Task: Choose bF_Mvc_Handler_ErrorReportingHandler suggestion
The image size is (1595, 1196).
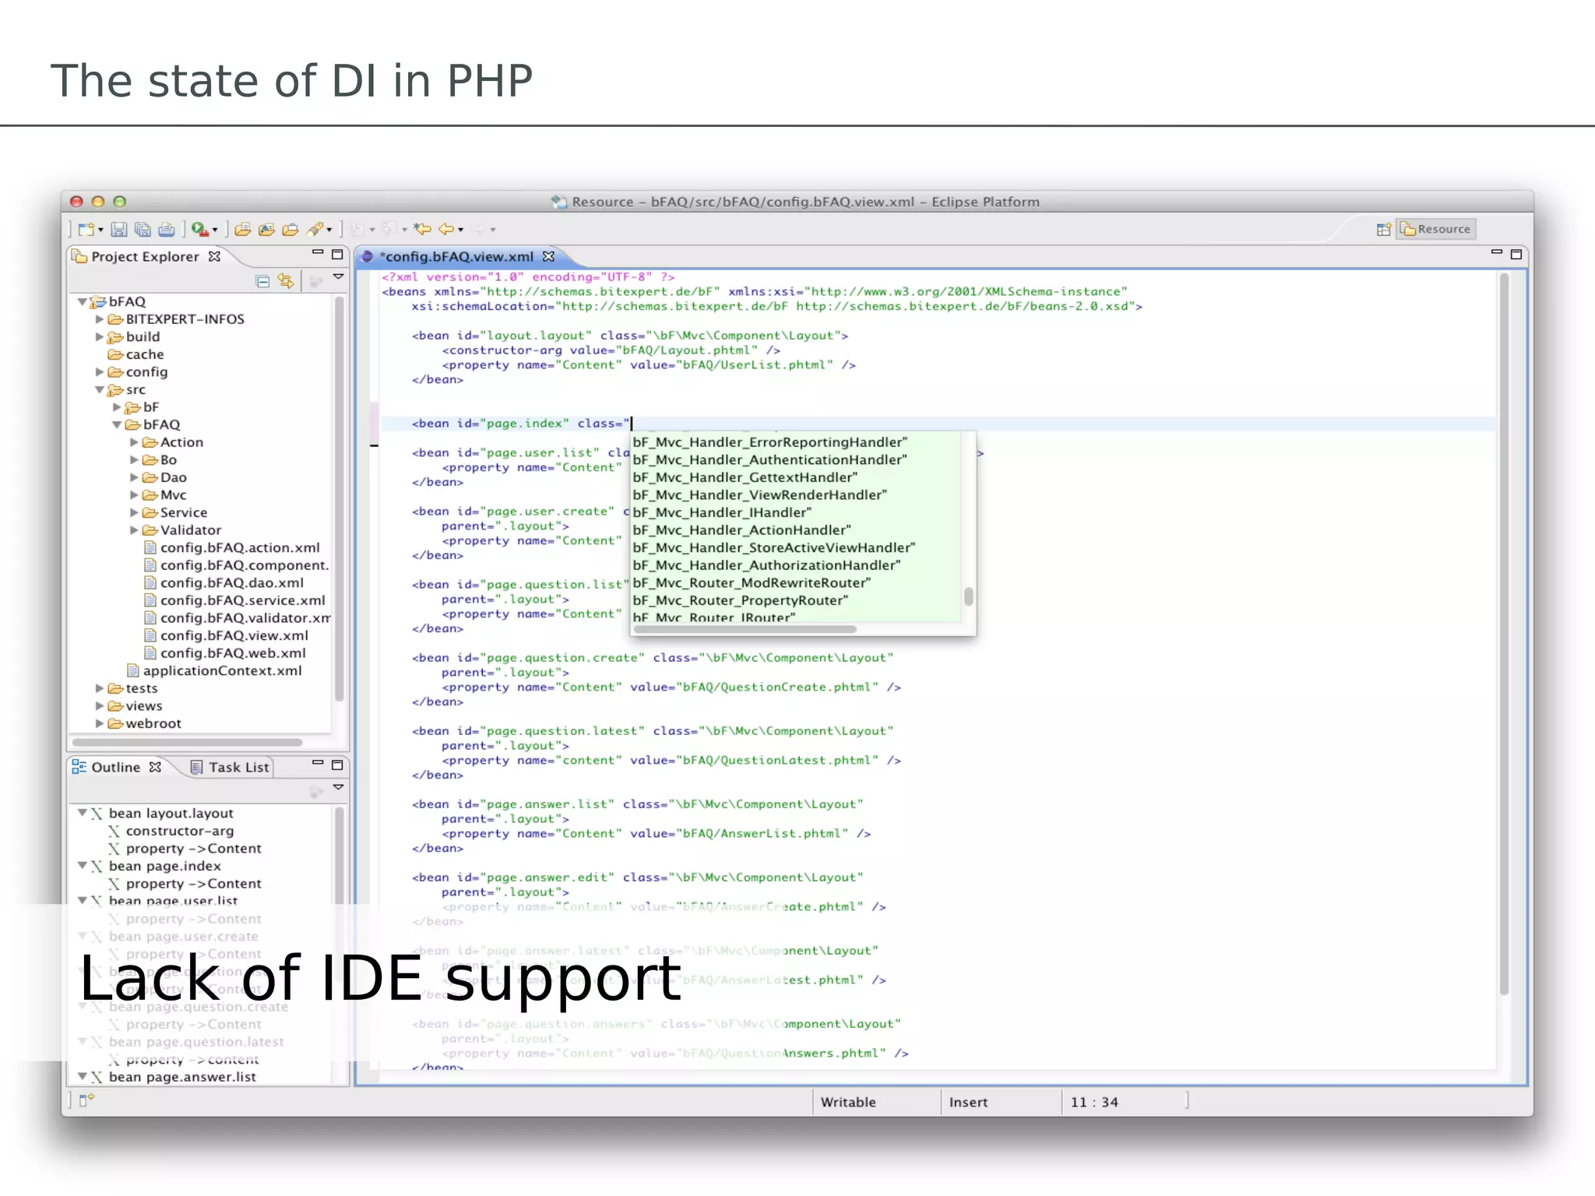Action: [769, 442]
